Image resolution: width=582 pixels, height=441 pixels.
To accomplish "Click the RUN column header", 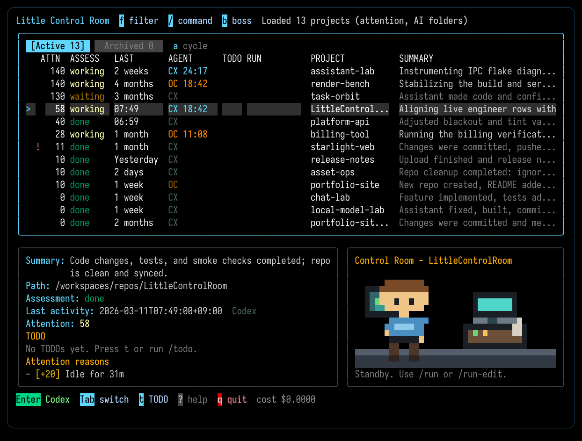I will pyautogui.click(x=254, y=58).
